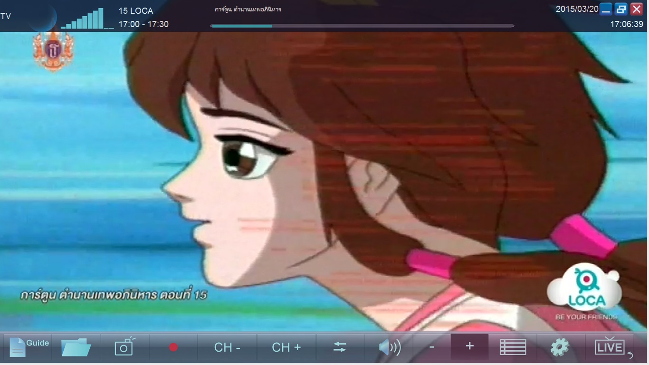This screenshot has height=365, width=649.
Task: Click the TV mode label
Action: click(x=6, y=16)
